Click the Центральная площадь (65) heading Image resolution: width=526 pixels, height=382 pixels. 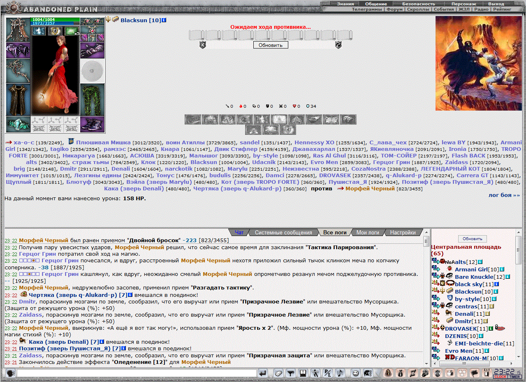click(466, 250)
